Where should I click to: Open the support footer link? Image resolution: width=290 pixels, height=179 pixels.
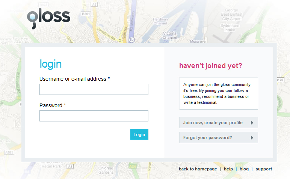click(x=264, y=169)
